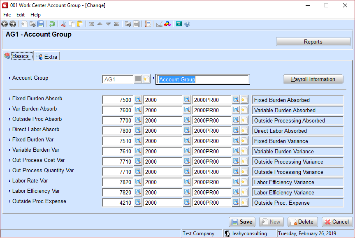Open the File menu
The image size is (355, 238).
(x=7, y=15)
